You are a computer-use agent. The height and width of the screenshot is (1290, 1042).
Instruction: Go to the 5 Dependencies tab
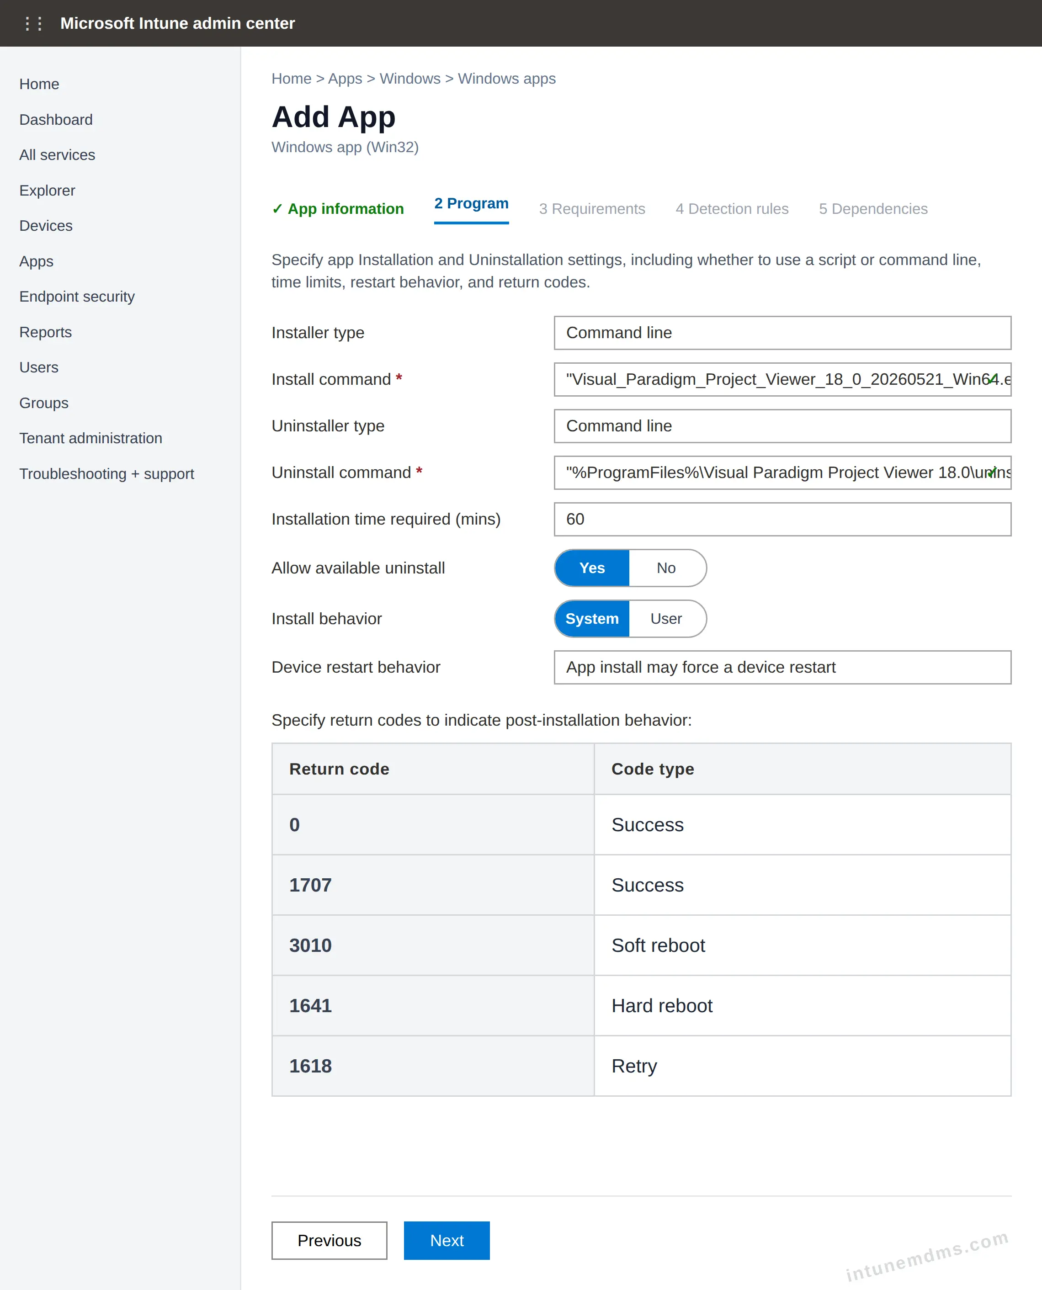pyautogui.click(x=873, y=209)
